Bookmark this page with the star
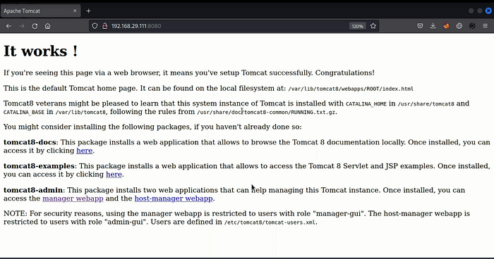 click(x=373, y=26)
